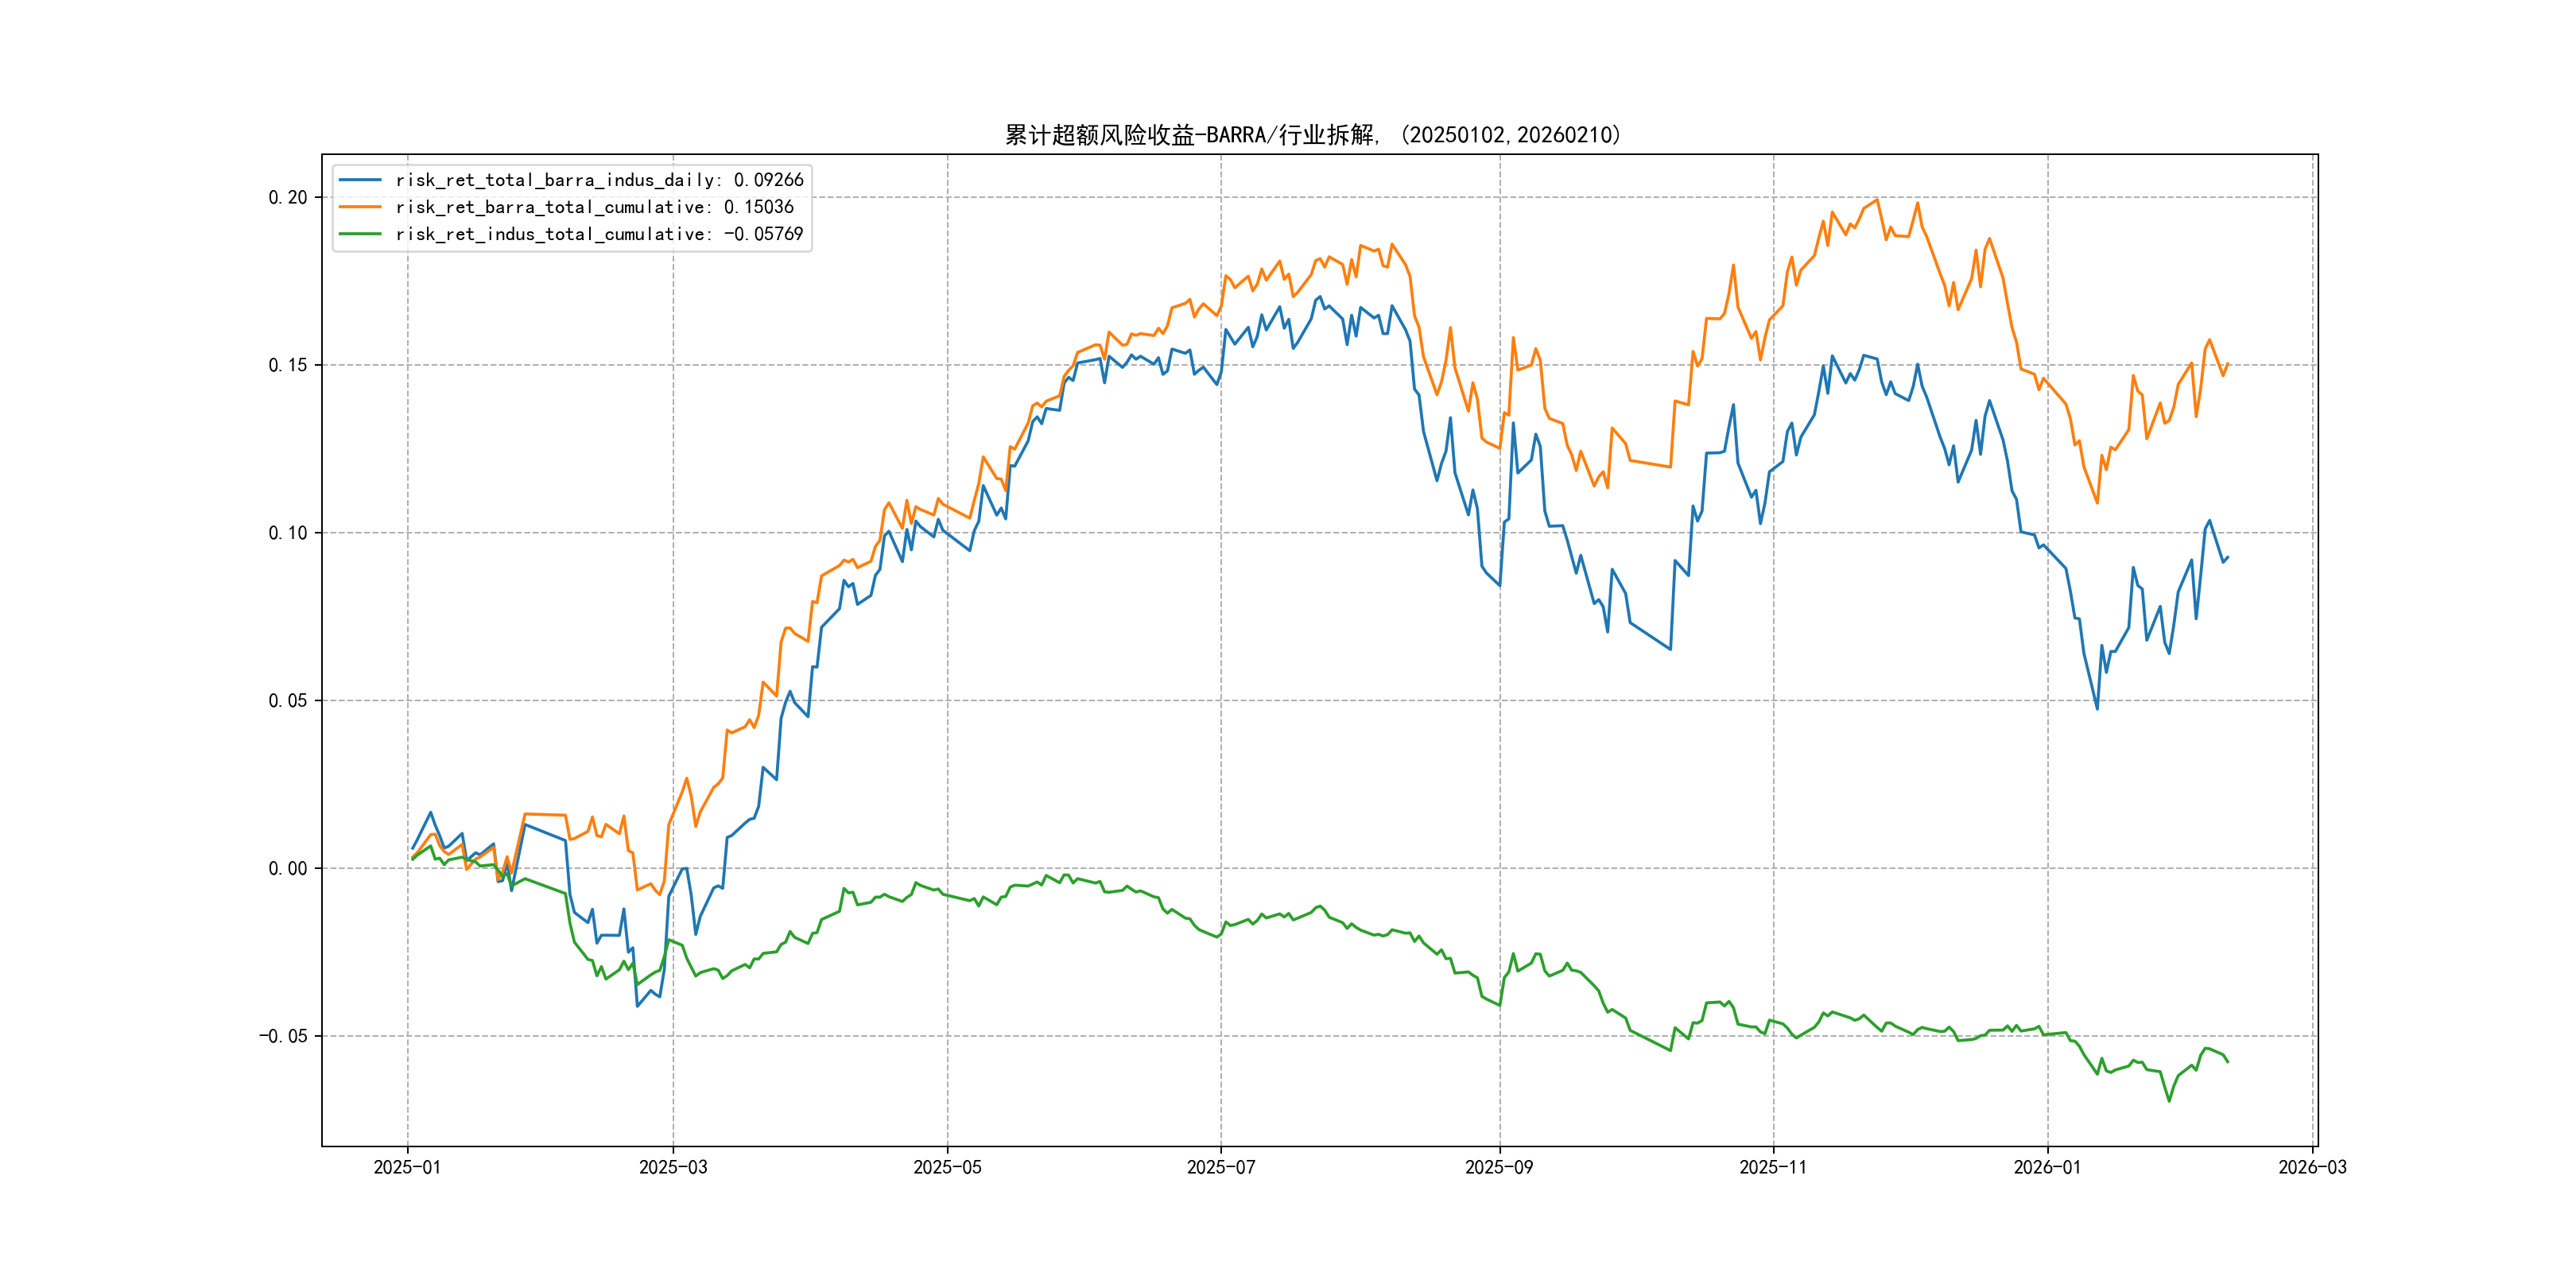Click the orange legend line swatch
Viewport: 2576px width, 1288px height.
click(x=360, y=207)
